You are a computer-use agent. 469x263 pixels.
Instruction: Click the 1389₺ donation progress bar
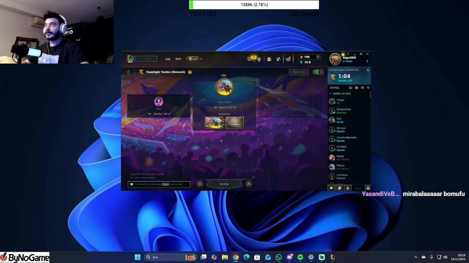tap(254, 5)
